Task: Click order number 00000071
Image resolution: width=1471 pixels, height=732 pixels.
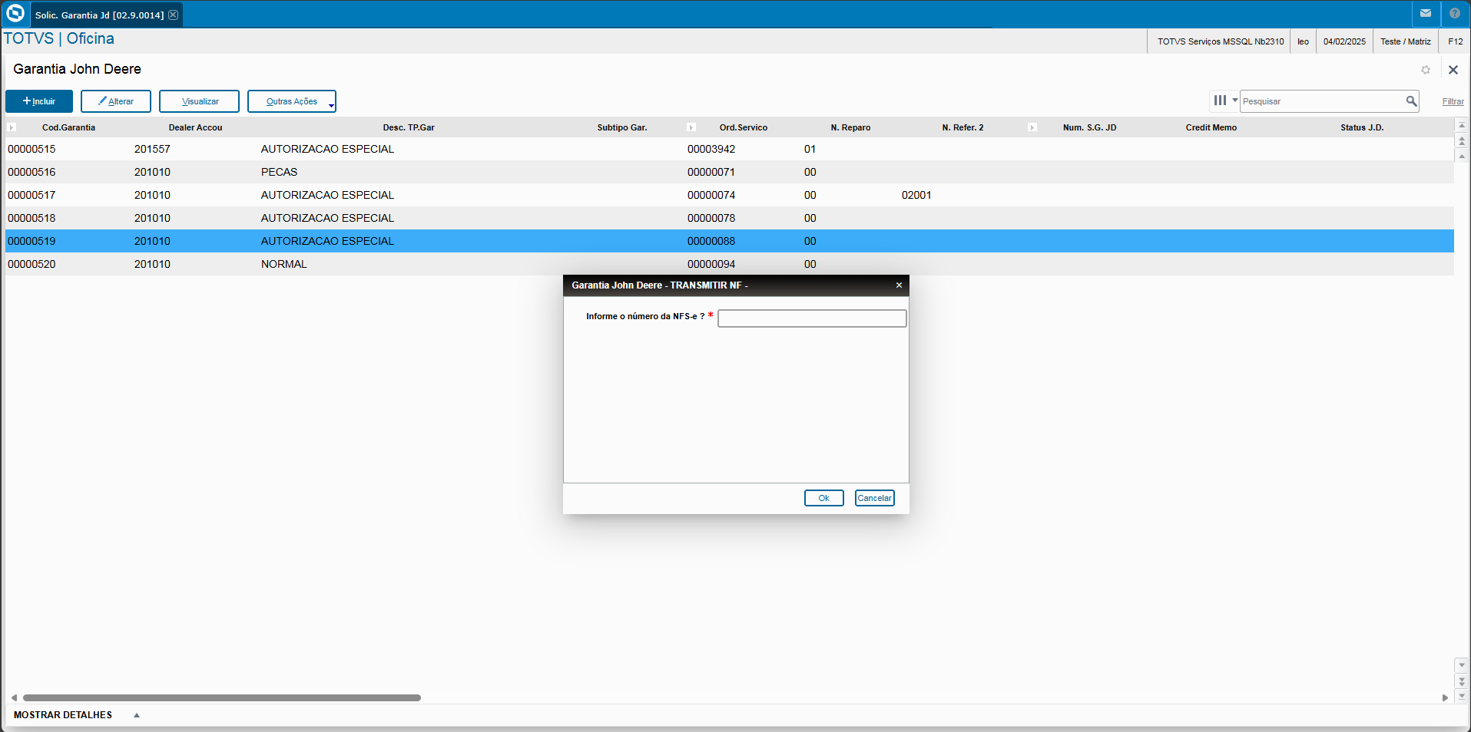Action: pyautogui.click(x=711, y=172)
